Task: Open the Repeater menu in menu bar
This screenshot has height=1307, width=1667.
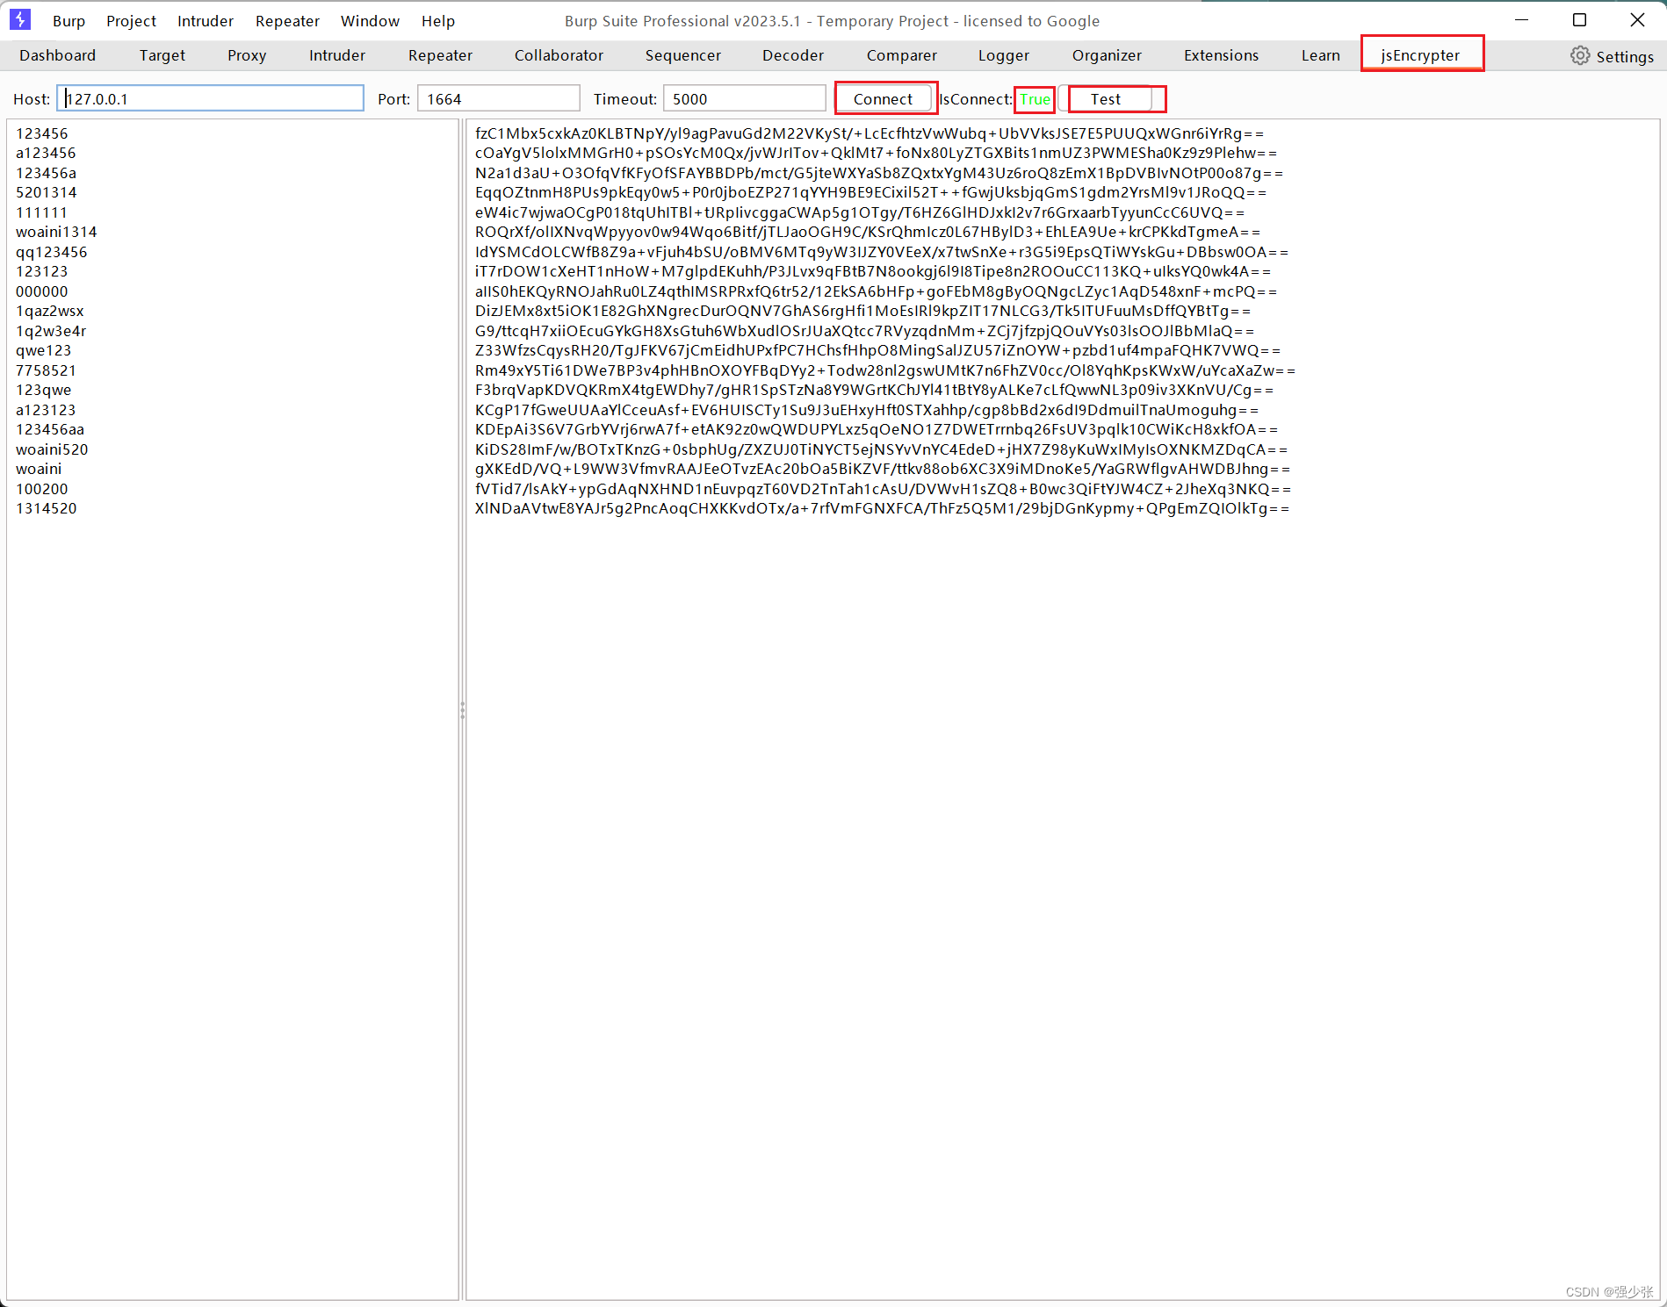Action: pyautogui.click(x=287, y=20)
